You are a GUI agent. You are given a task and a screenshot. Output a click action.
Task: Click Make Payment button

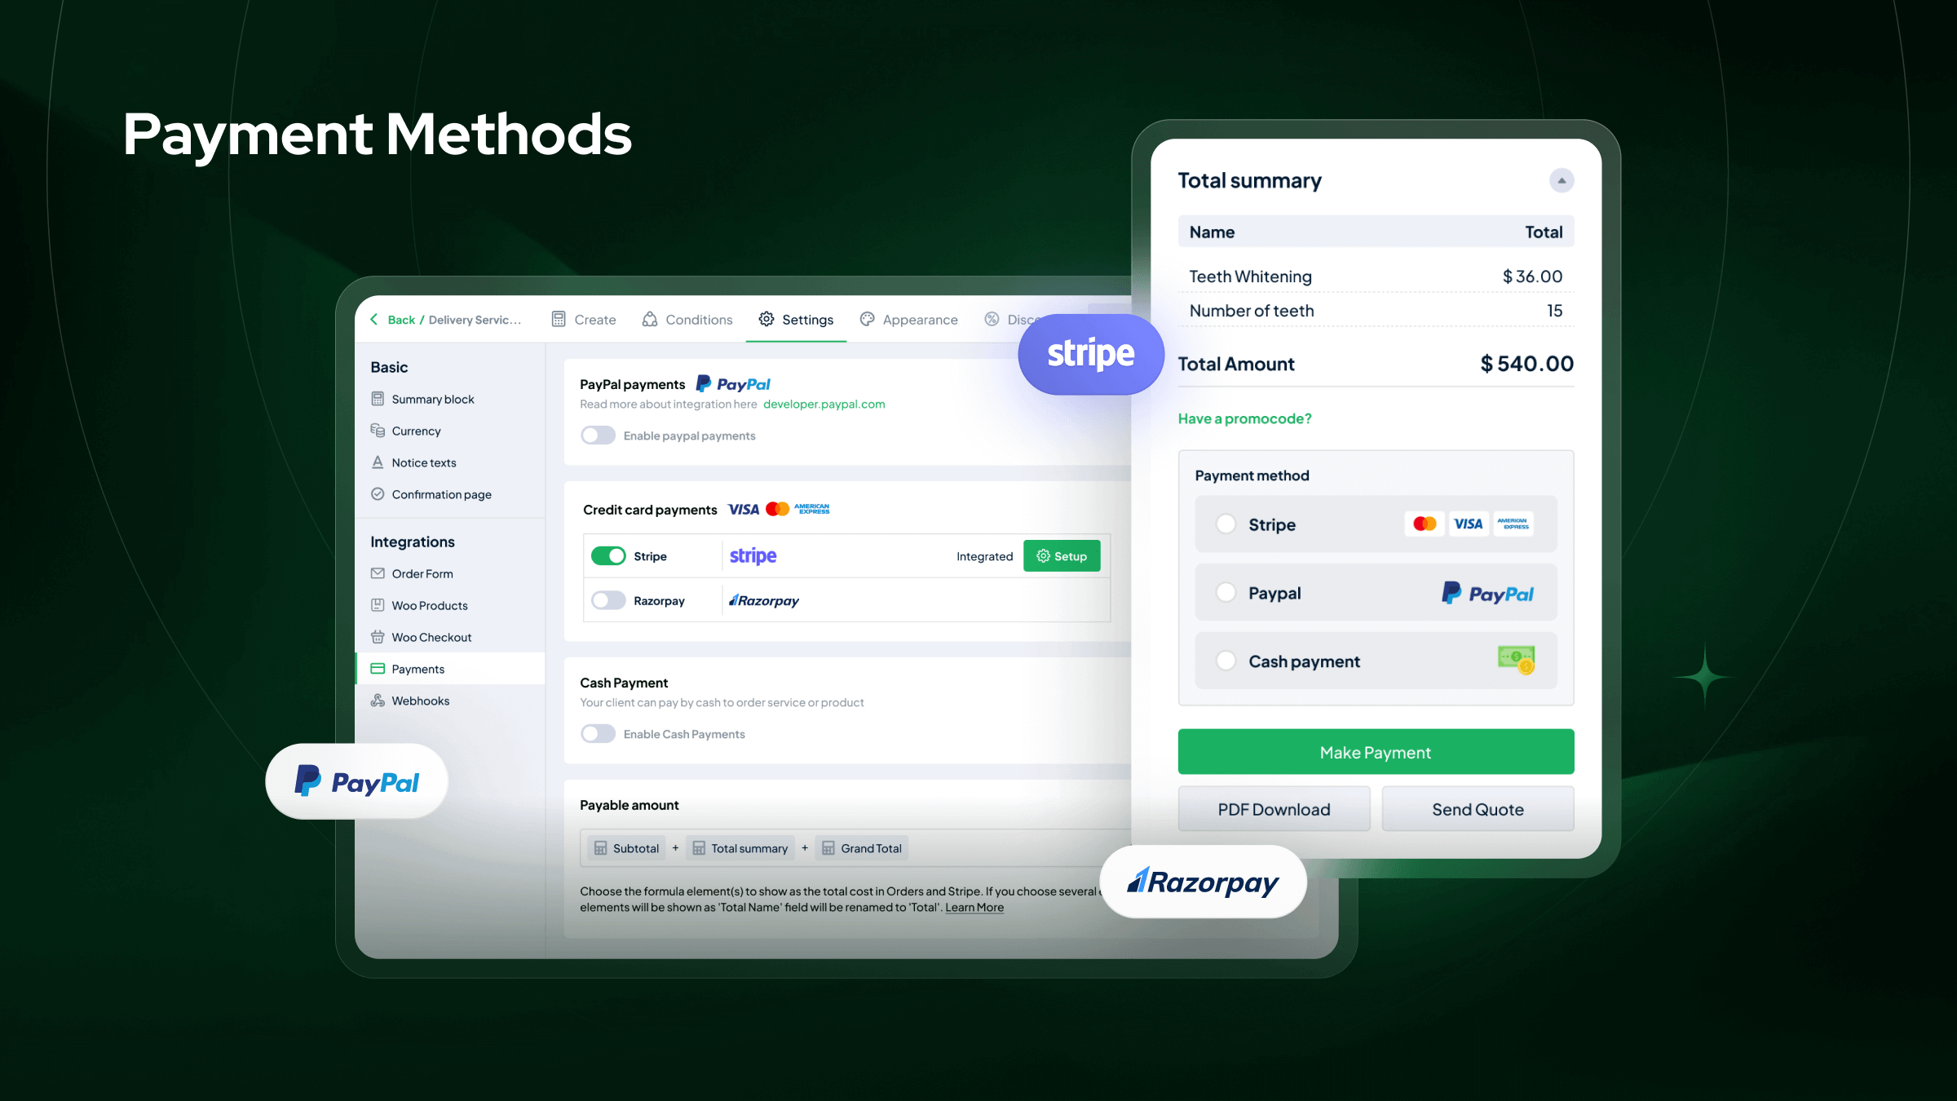click(x=1375, y=751)
